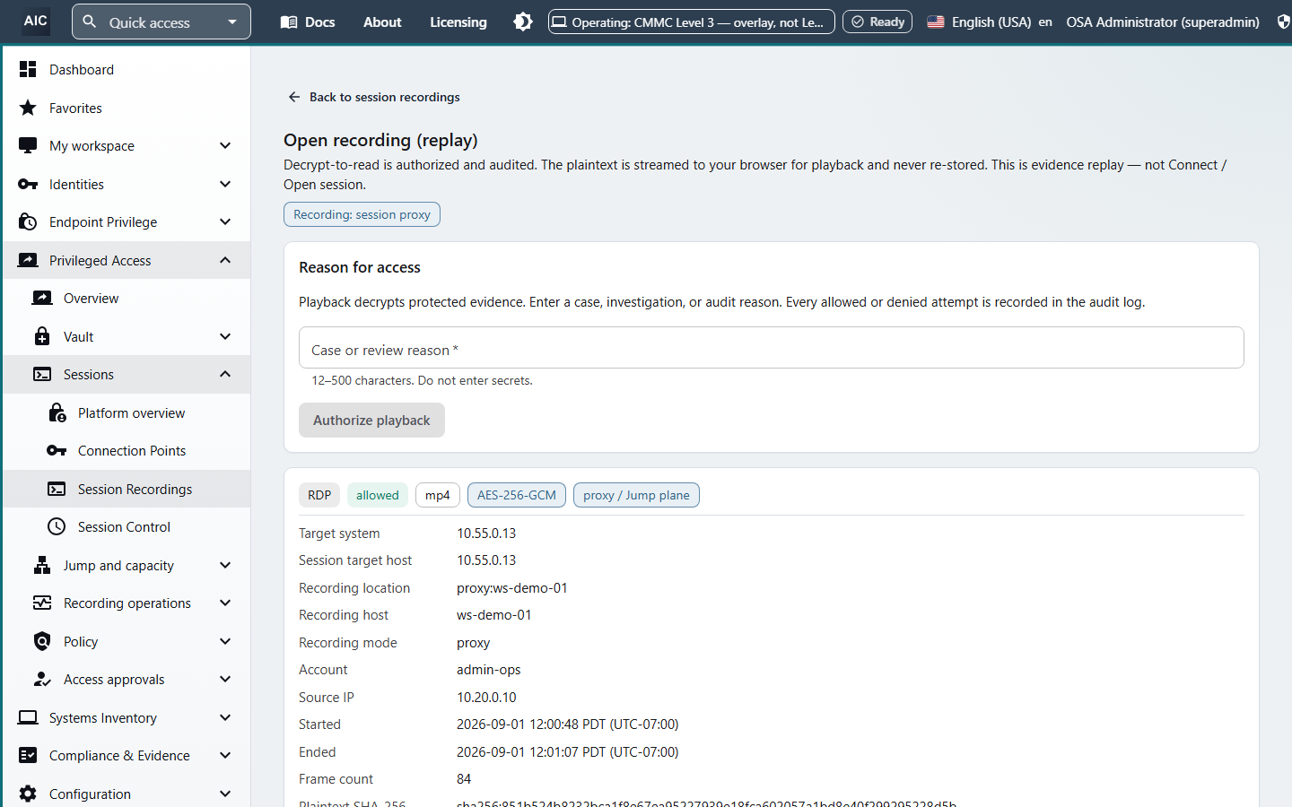This screenshot has width=1292, height=807.
Task: Click the Session Control clock icon
Action: coord(57,526)
